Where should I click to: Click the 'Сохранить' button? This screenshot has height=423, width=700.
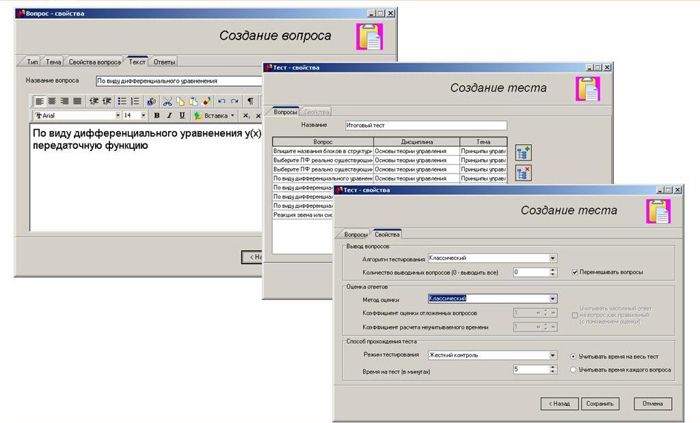(x=600, y=403)
